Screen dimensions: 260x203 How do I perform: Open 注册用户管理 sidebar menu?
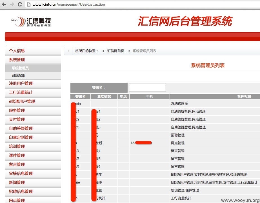click(33, 83)
